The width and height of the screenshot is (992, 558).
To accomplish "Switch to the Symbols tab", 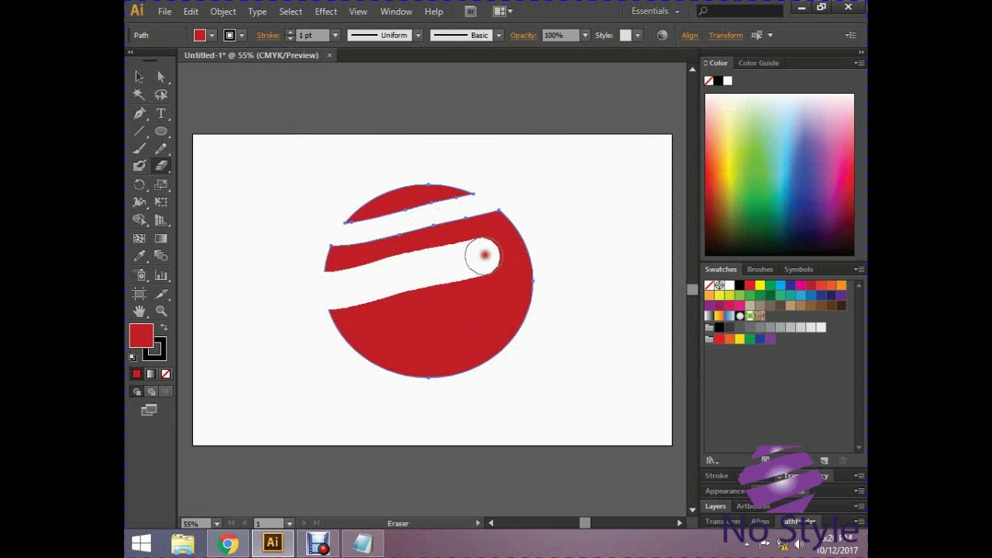I will [x=798, y=269].
